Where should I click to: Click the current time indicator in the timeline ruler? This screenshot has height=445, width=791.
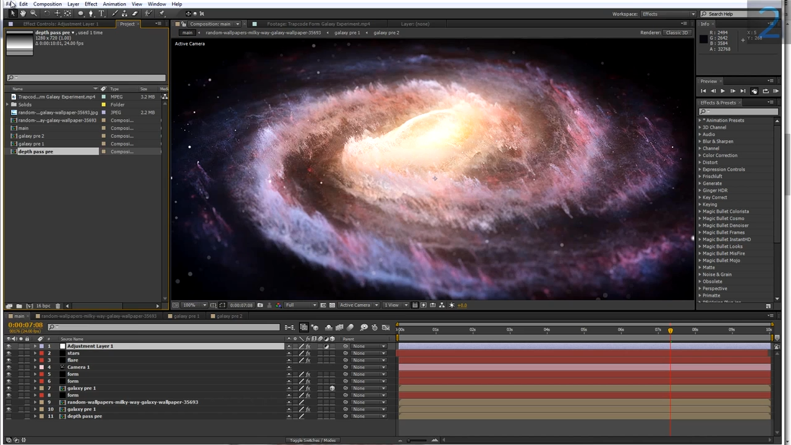pos(670,331)
